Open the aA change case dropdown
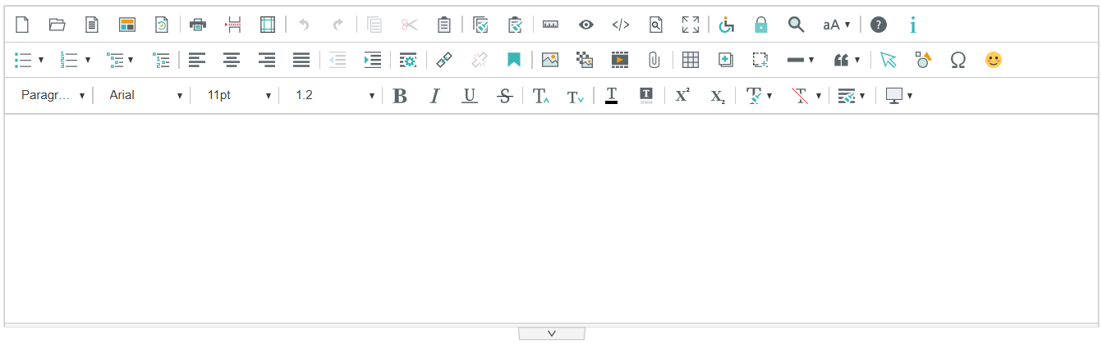Screen dimensions: 1102x344 click(837, 25)
